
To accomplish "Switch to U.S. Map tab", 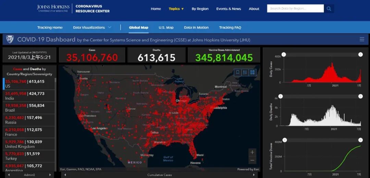I will pos(166,27).
